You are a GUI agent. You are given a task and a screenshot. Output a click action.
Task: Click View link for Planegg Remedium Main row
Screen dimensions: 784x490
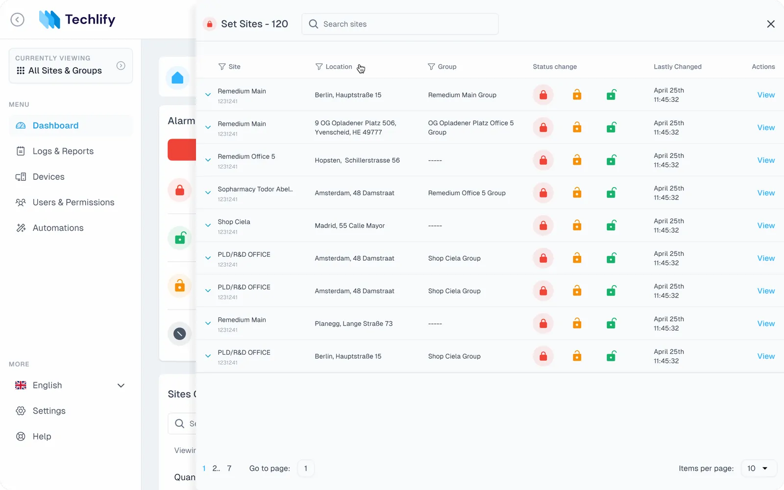pyautogui.click(x=766, y=323)
